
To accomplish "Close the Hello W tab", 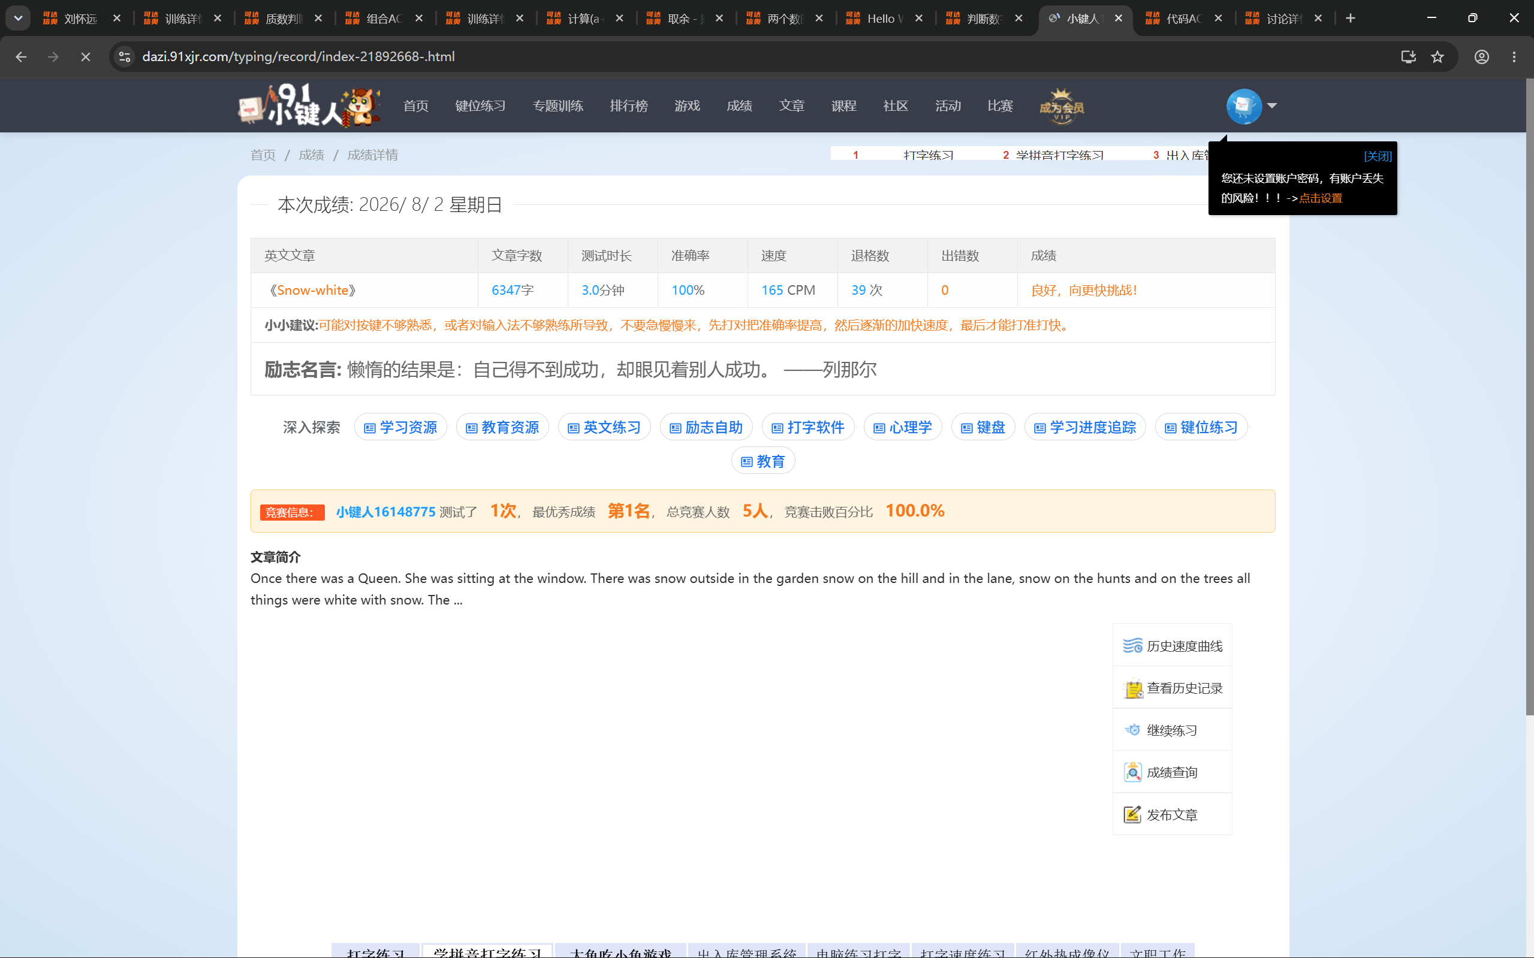I will coord(918,19).
